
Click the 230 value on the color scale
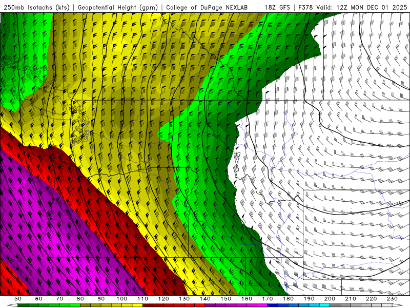(393, 299)
